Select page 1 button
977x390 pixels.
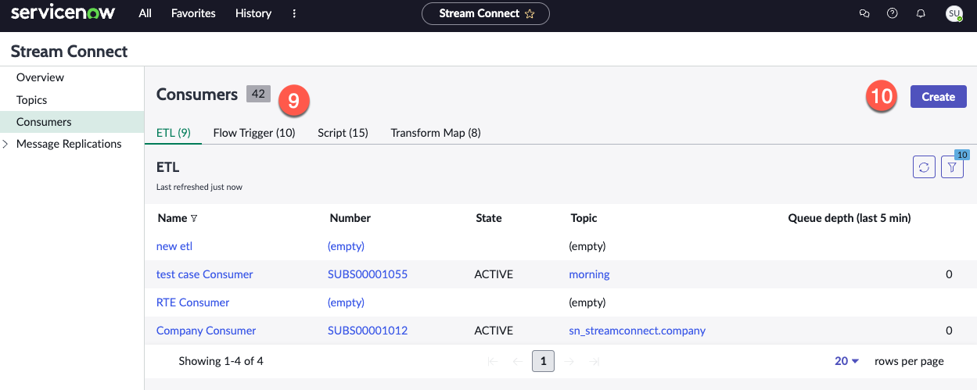[543, 361]
